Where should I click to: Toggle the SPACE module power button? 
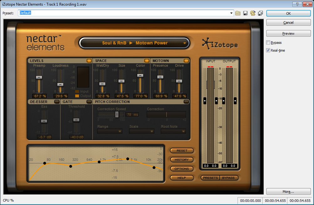pyautogui.click(x=147, y=61)
